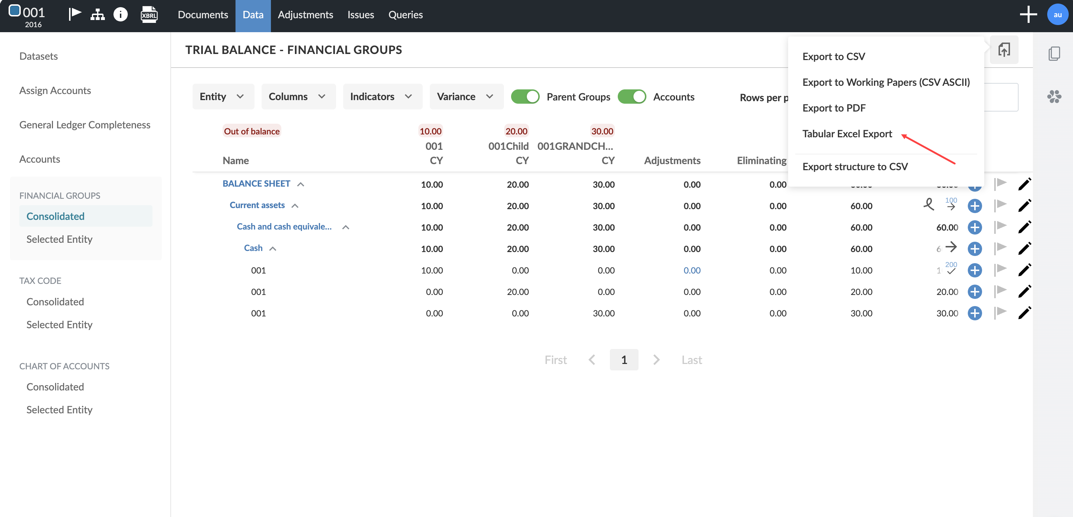Screen dimensions: 1073x517
Task: Open the XBRL file icon
Action: (149, 15)
